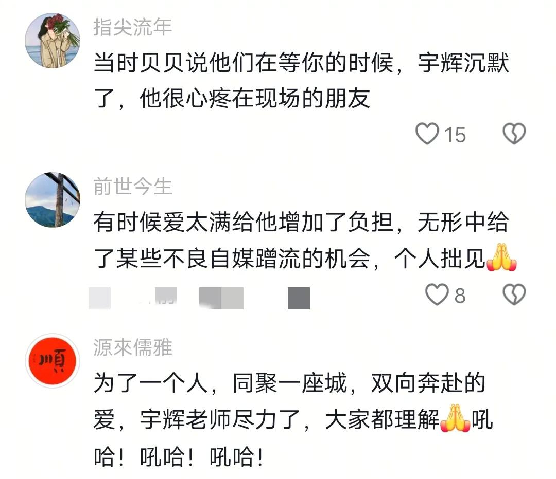Open 指尖流年's profile avatar with flowers

(x=53, y=41)
